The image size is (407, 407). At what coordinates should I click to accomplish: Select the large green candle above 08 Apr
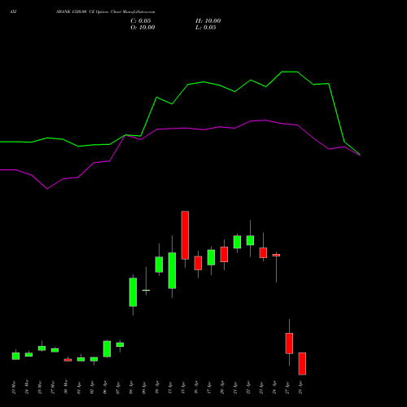133,292
